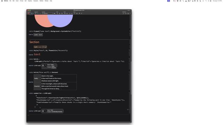
Task: Click the search icon in notebook toolbar
Action: (123, 14)
